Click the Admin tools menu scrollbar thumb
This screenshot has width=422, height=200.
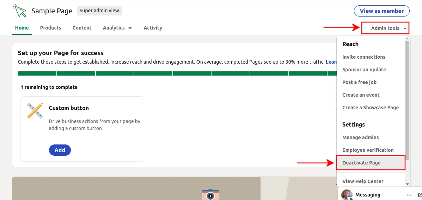pos(407,100)
